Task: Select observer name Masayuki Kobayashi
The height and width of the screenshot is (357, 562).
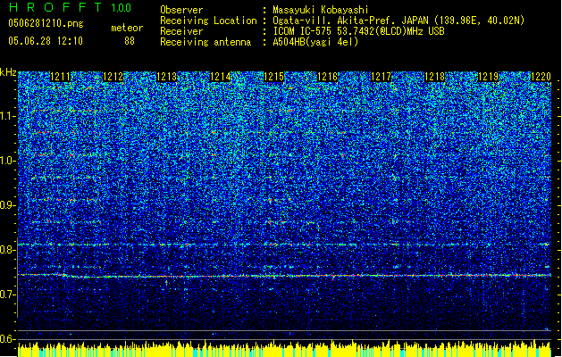Action: click(321, 10)
